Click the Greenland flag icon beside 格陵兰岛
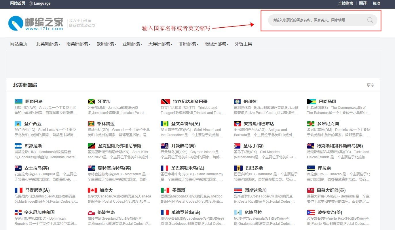This screenshot has width=395, height=230. click(92, 212)
